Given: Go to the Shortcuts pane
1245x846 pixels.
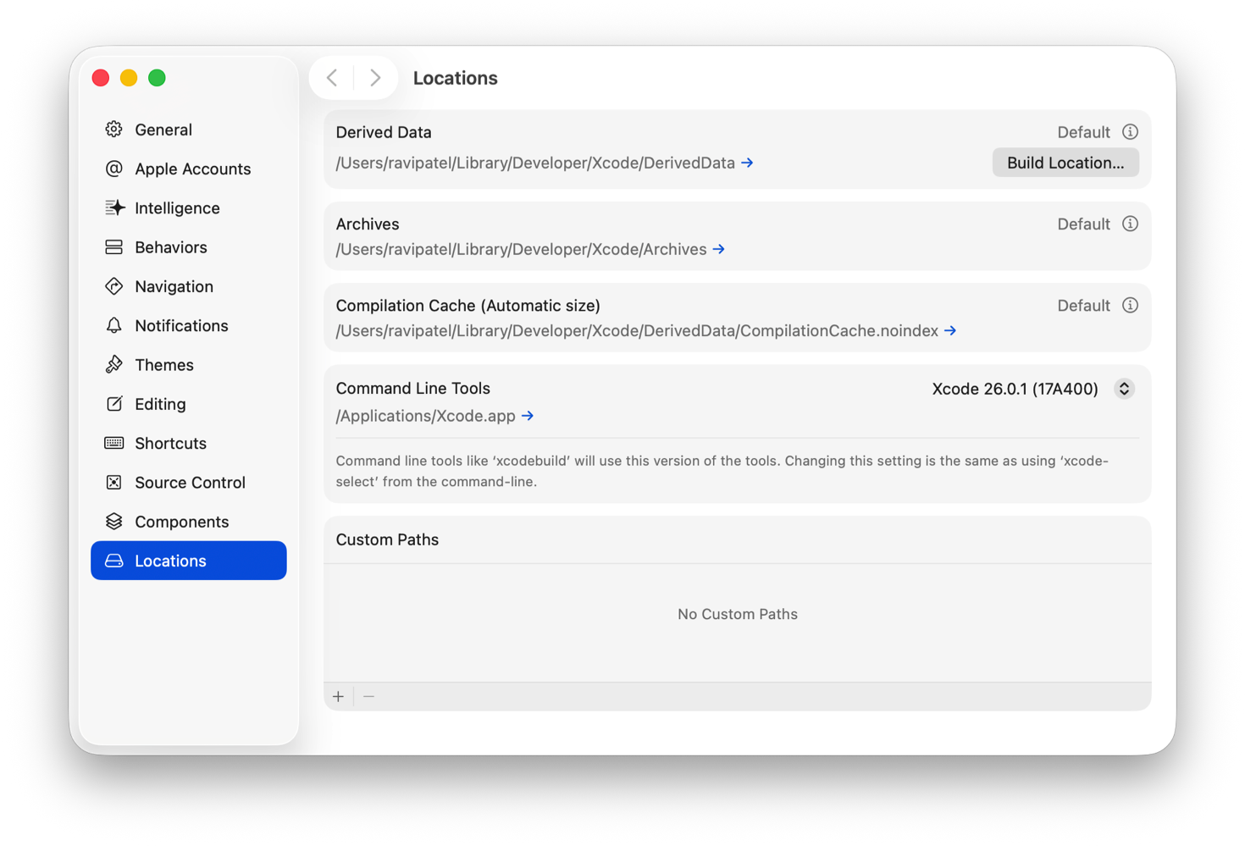Looking at the screenshot, I should coord(189,443).
